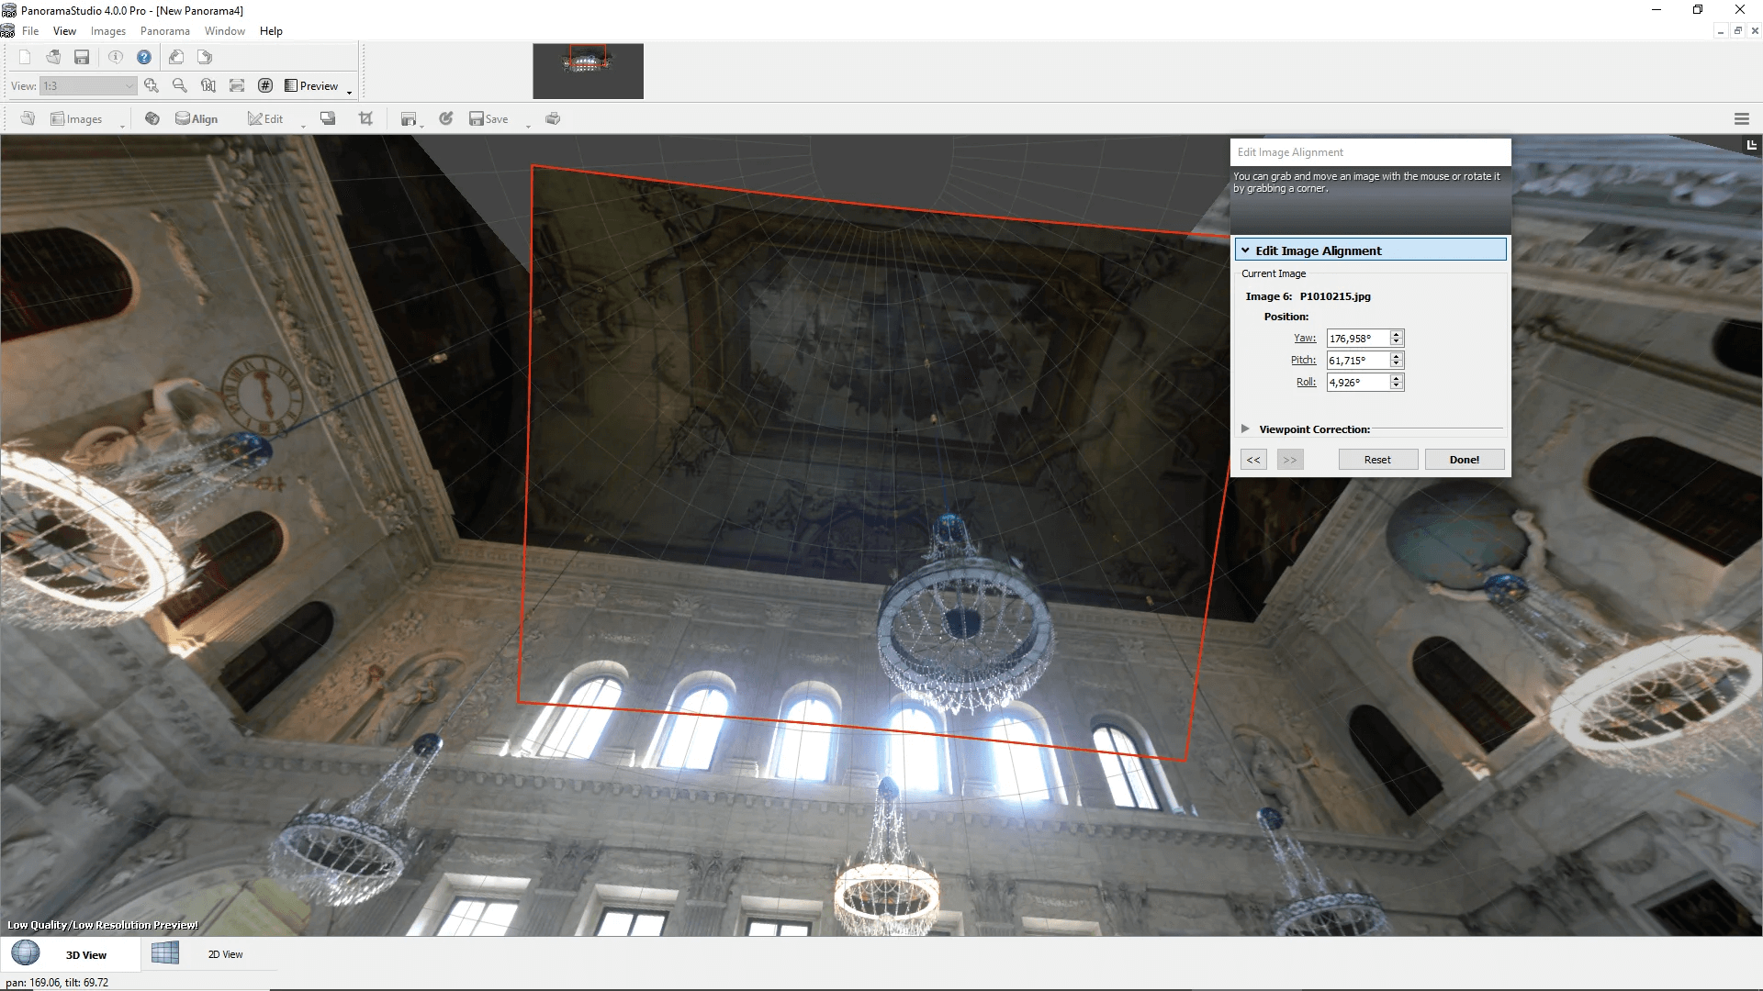
Task: Click the Crop tool in the workflow toolbar
Action: 366,118
